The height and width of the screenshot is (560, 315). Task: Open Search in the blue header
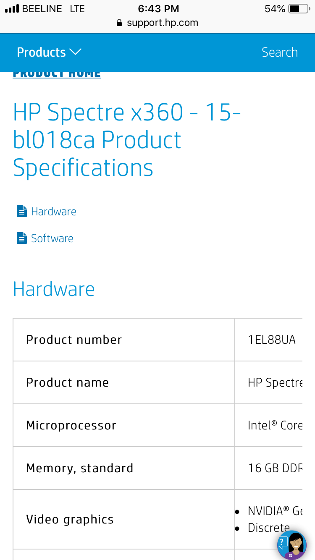point(279,52)
